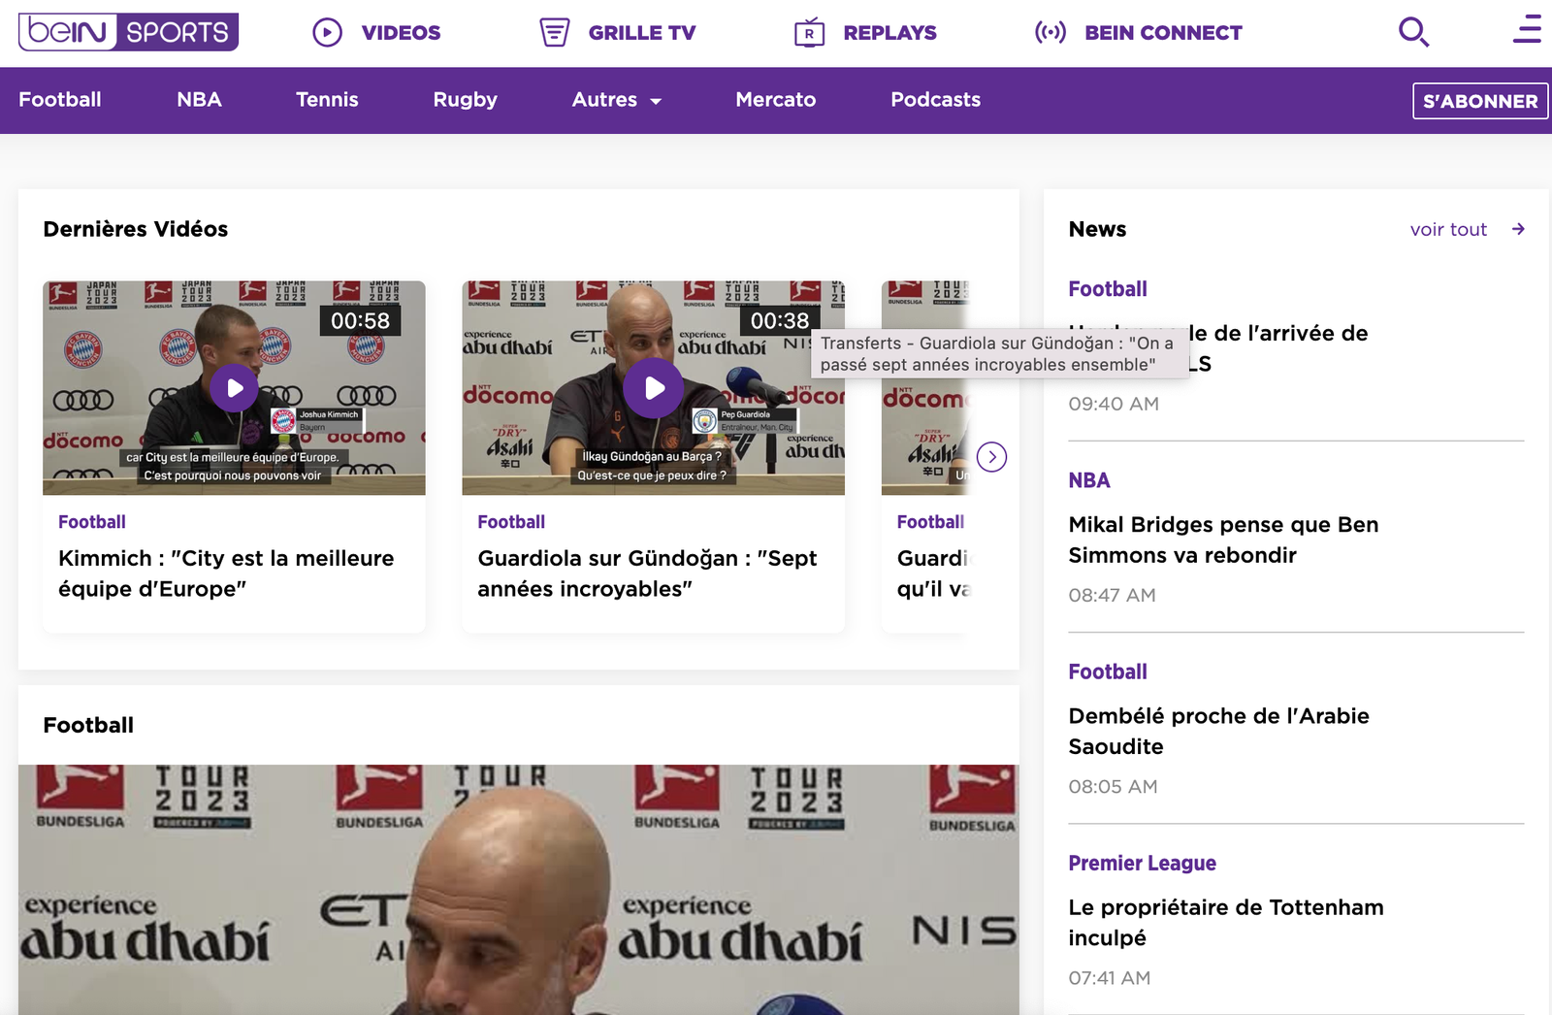Open the Videos section via play icon
1552x1015 pixels.
tap(328, 32)
